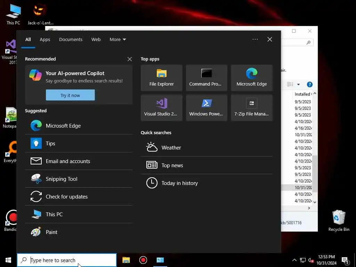Click scroll-right arrow in background window

pos(309,208)
